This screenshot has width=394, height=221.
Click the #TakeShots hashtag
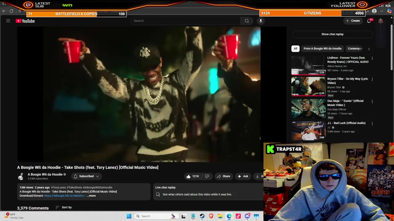point(74,187)
